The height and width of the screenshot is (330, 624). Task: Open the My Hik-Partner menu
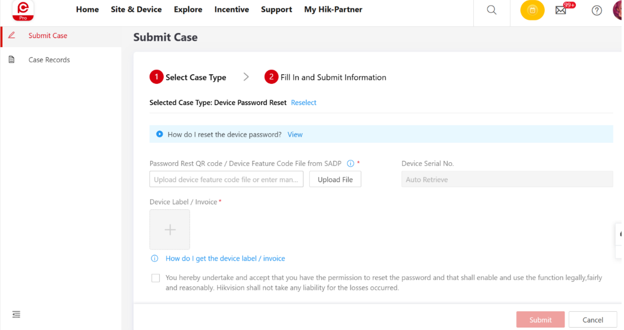coord(333,9)
